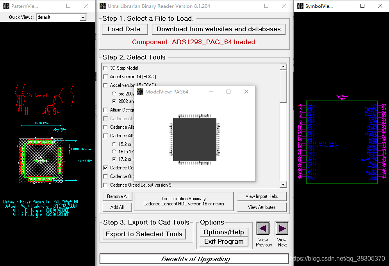The width and height of the screenshot is (389, 266).
Task: Maximize the SymbolView window
Action: point(362,6)
